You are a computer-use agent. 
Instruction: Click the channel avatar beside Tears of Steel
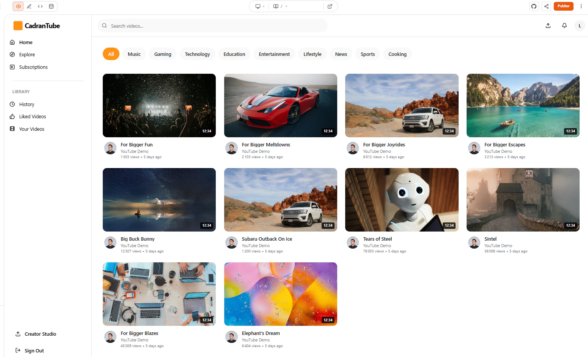point(353,243)
